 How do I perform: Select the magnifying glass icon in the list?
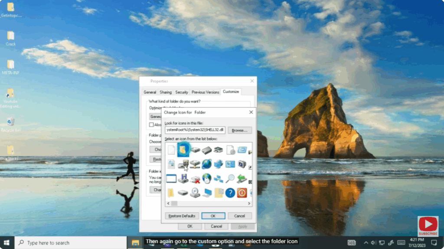coord(229,178)
